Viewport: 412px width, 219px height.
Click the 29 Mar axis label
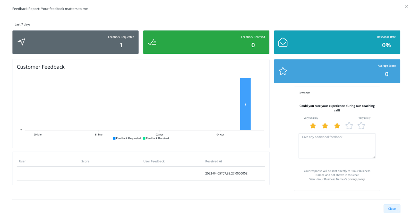pyautogui.click(x=38, y=135)
